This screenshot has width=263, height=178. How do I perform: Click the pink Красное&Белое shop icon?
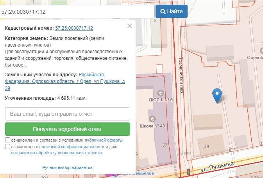pyautogui.click(x=114, y=174)
